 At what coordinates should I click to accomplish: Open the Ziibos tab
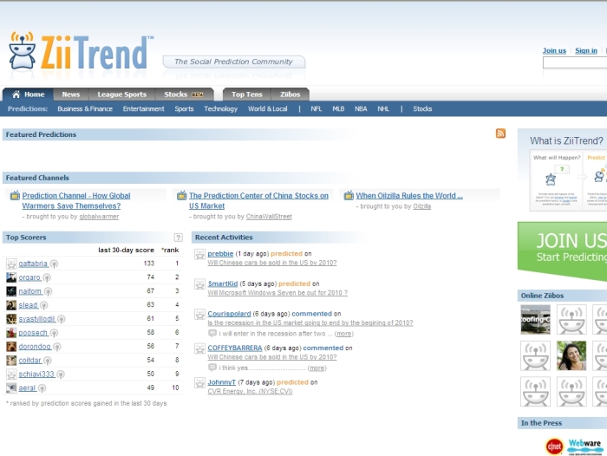pos(290,94)
